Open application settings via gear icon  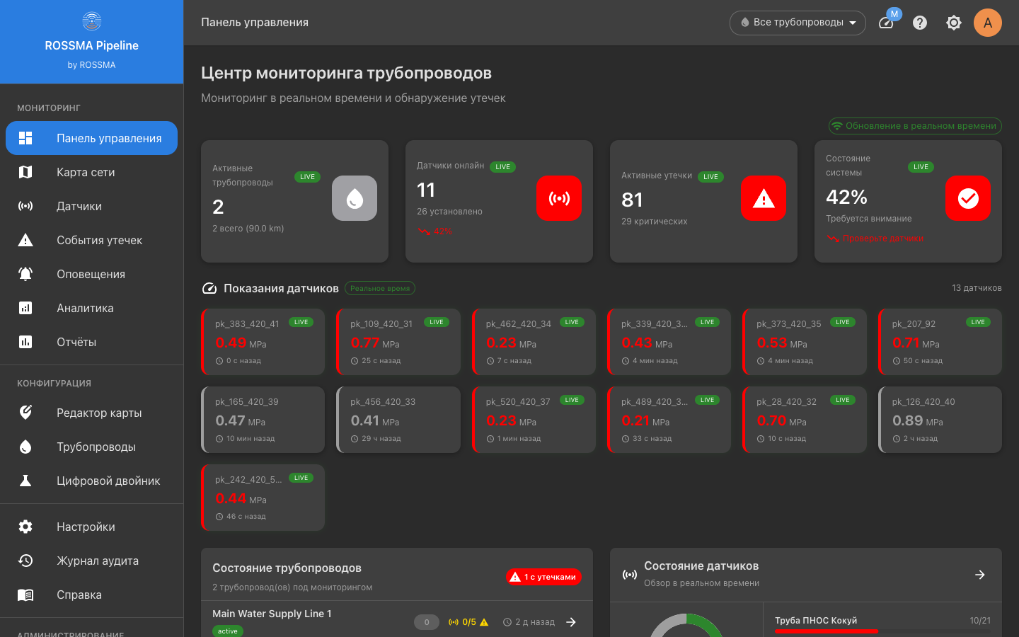pyautogui.click(x=953, y=22)
